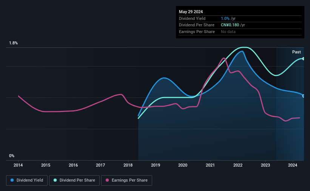This screenshot has height=191, width=310.
Task: Toggle the Earnings Per Share legend button
Action: pyautogui.click(x=126, y=180)
